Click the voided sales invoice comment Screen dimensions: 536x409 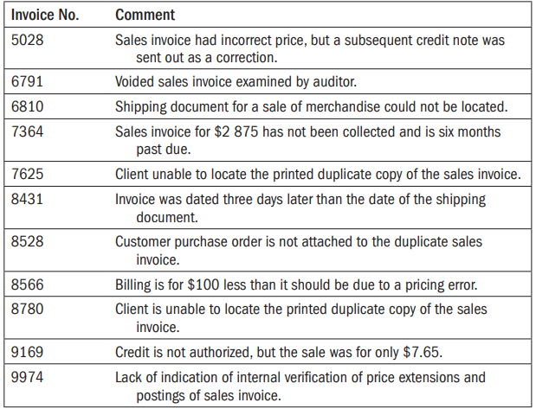point(236,81)
